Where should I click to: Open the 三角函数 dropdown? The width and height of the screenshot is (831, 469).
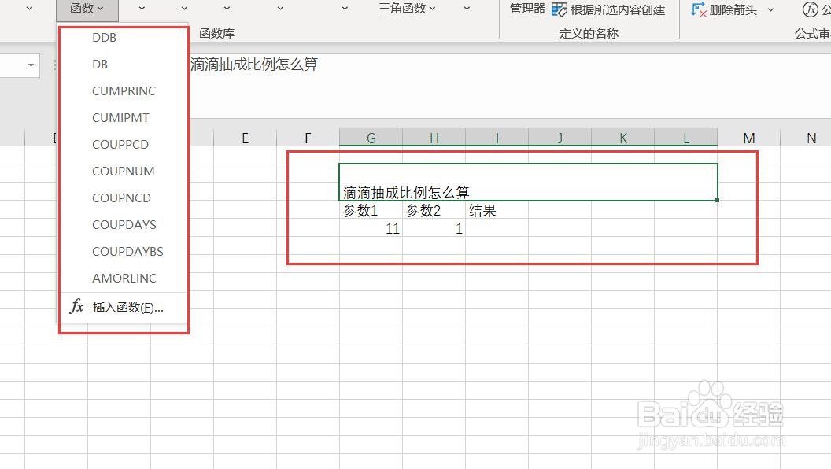tap(407, 9)
